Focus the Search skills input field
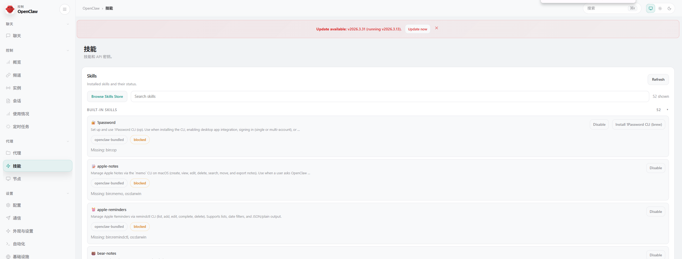682x259 pixels. point(390,96)
